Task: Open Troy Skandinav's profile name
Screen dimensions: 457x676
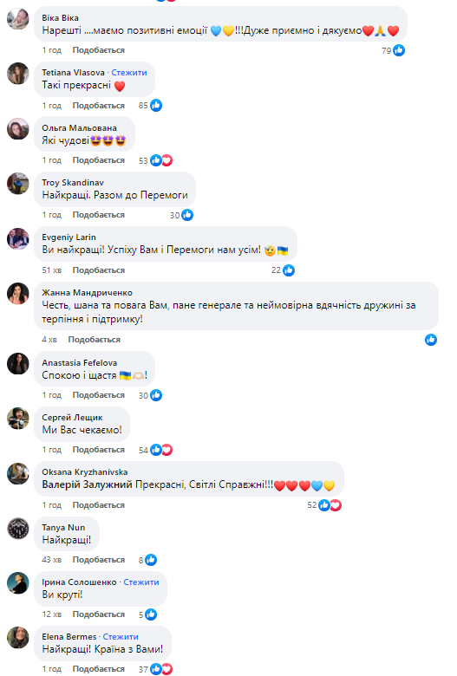Action: click(73, 182)
